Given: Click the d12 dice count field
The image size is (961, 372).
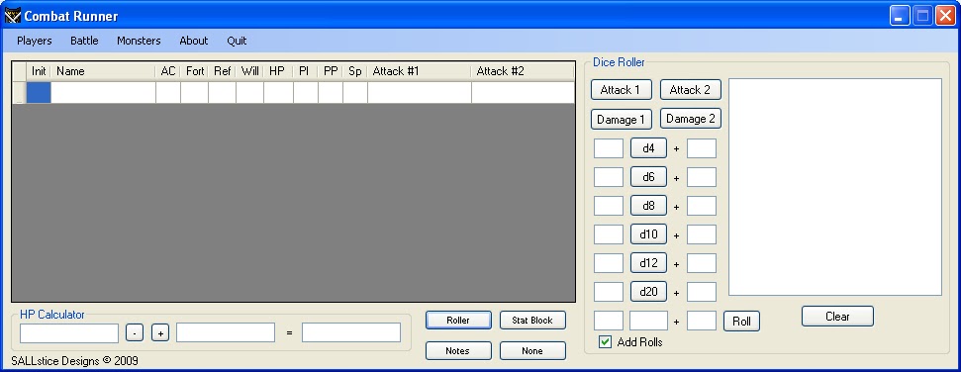Looking at the screenshot, I should tap(609, 263).
